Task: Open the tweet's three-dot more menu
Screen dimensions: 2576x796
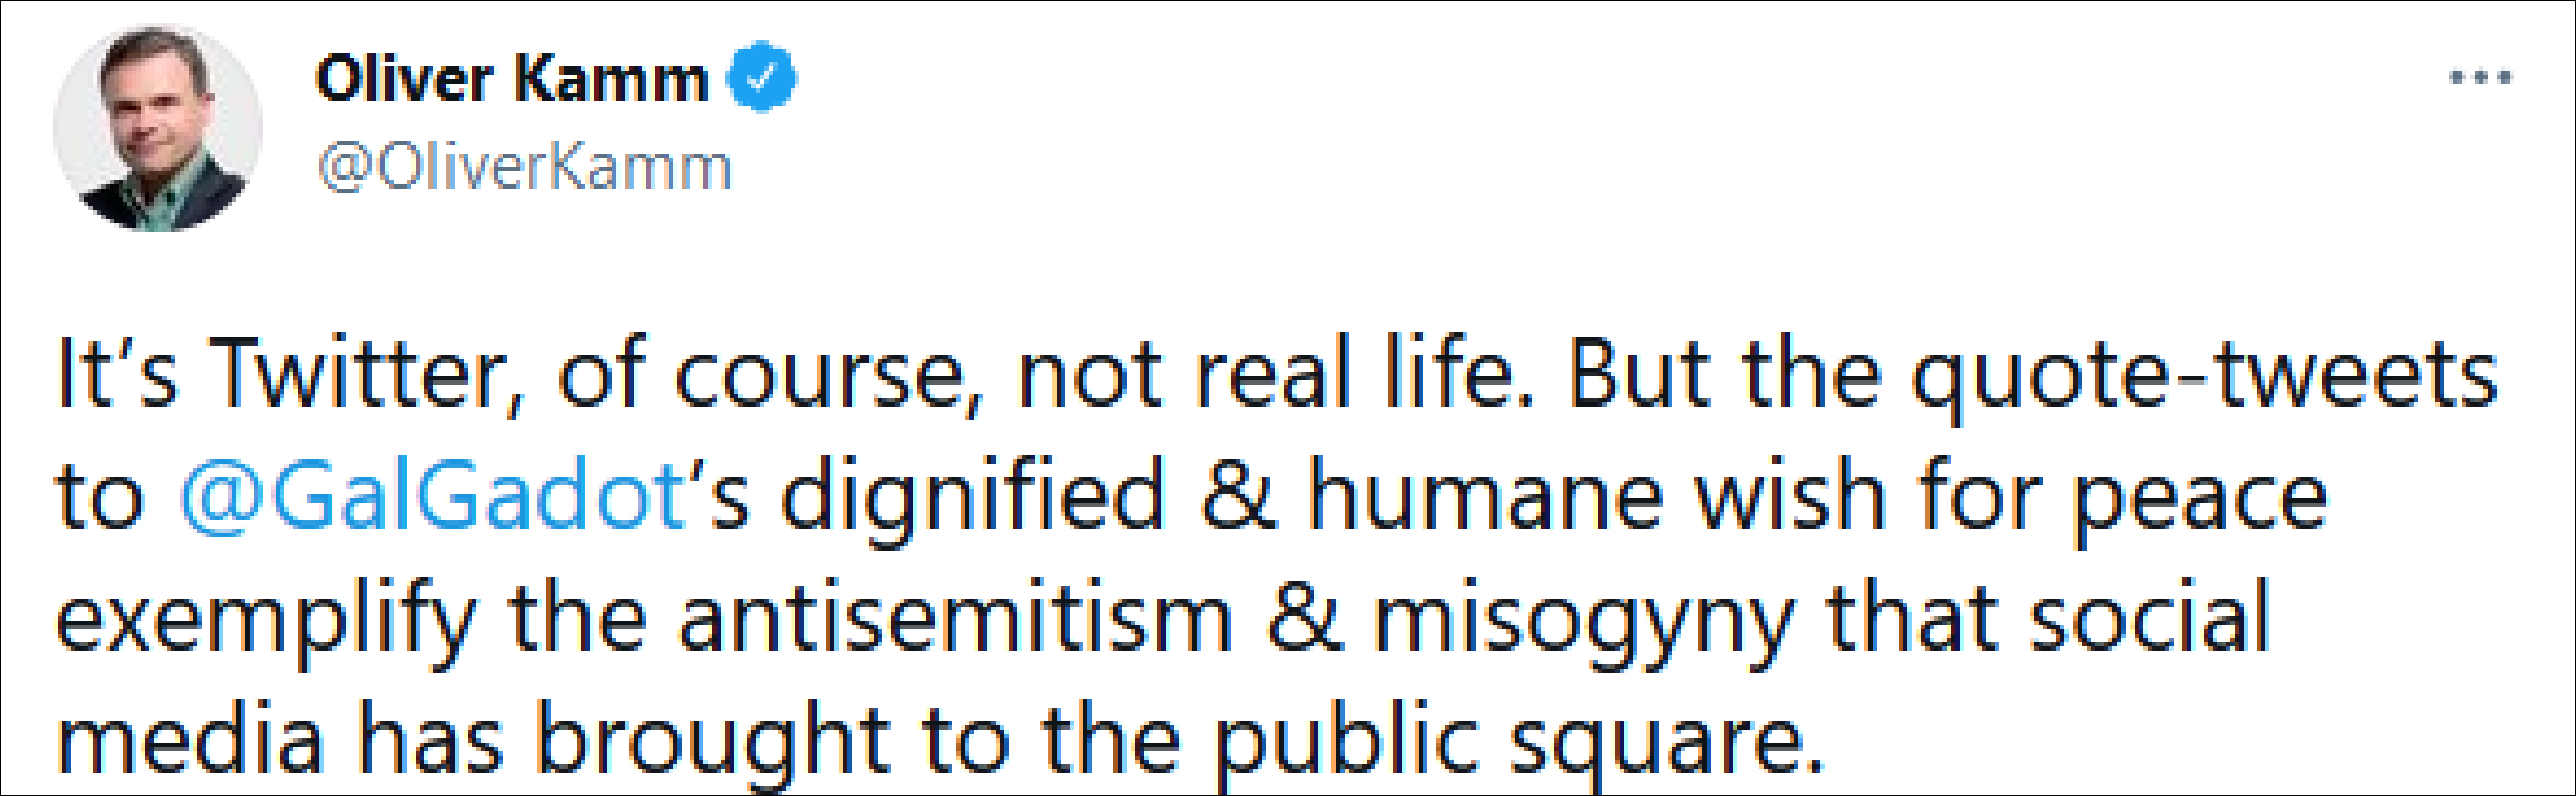Action: [x=2480, y=77]
